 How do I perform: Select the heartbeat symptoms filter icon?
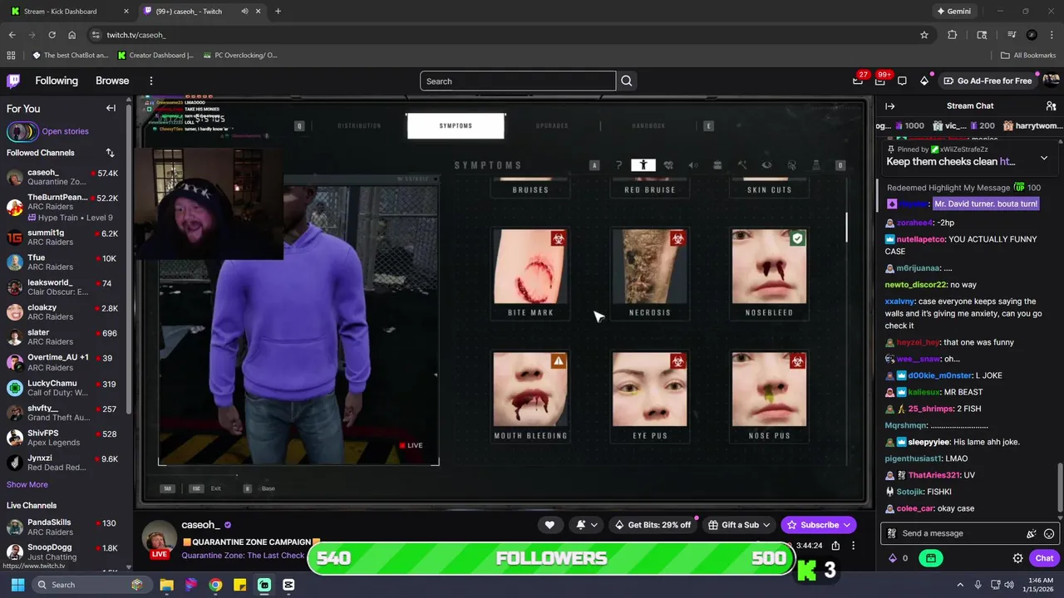click(x=667, y=165)
